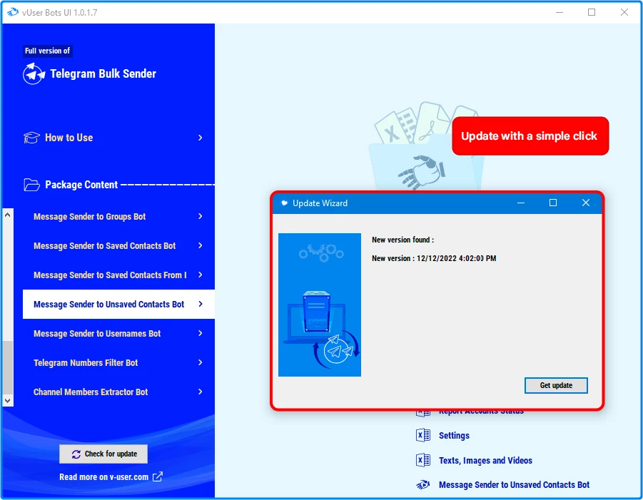Expand chevron for Channel Members Extractor Bot
This screenshot has height=500, width=643.
200,392
